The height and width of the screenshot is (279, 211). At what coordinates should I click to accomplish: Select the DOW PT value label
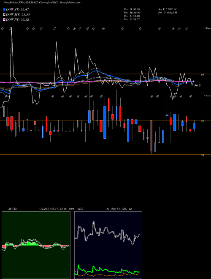17,19
